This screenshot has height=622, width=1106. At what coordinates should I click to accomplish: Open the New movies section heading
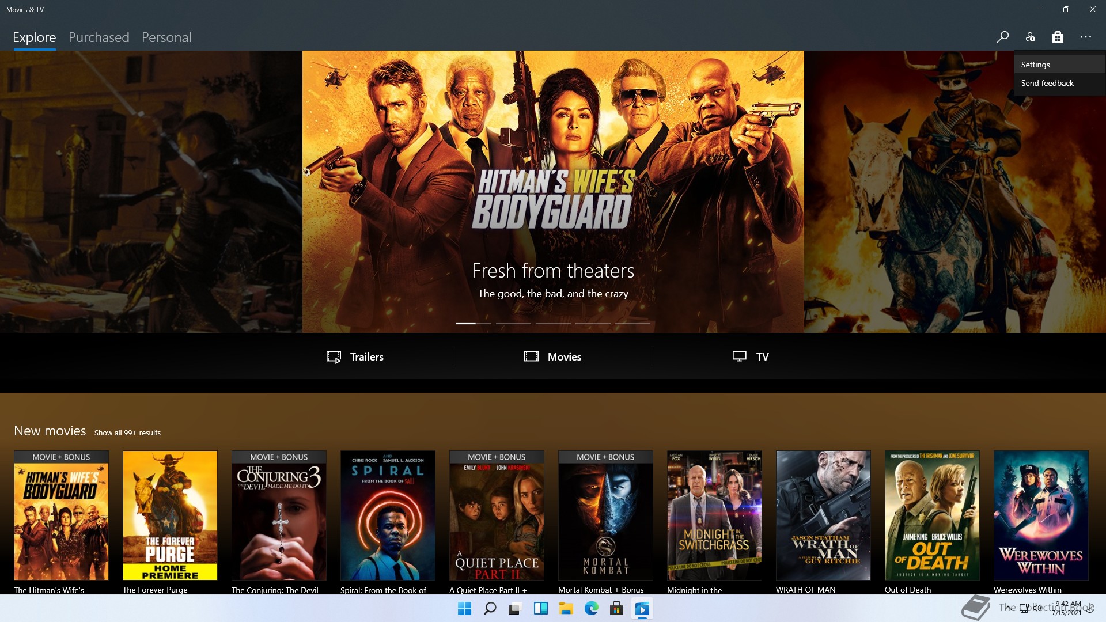coord(50,431)
